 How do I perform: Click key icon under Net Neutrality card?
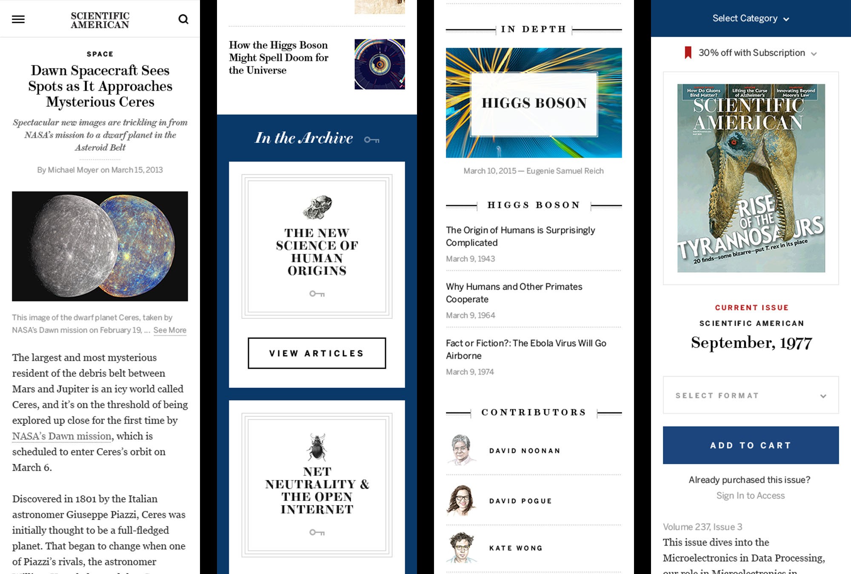point(317,532)
